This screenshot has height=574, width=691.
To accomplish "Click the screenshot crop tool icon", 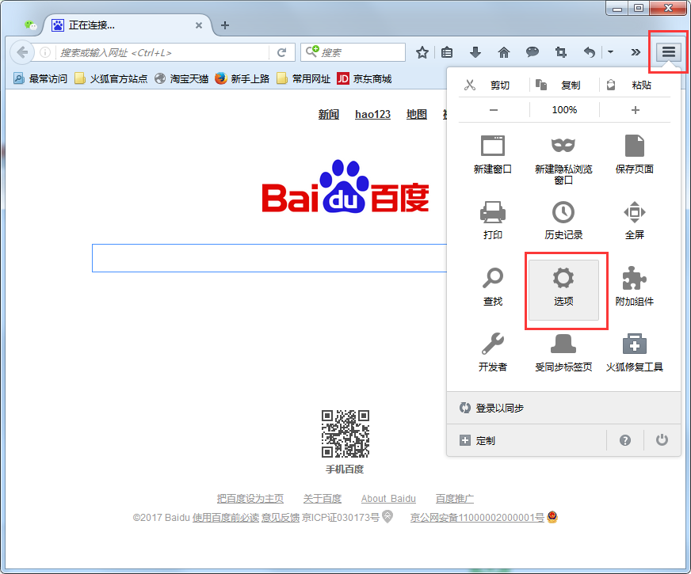I will click(560, 52).
